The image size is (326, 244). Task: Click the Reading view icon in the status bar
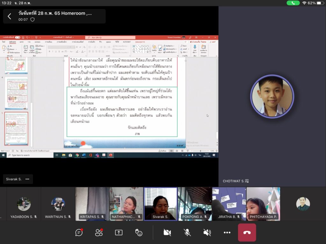point(182,151)
